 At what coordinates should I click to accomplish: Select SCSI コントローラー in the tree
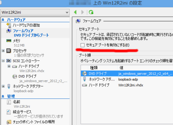point(26,61)
